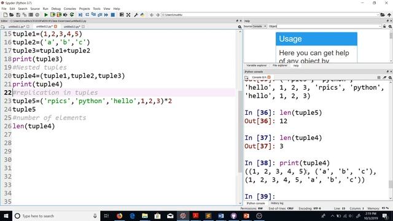Click debug step-into icon
393x221 pixels.
point(93,15)
